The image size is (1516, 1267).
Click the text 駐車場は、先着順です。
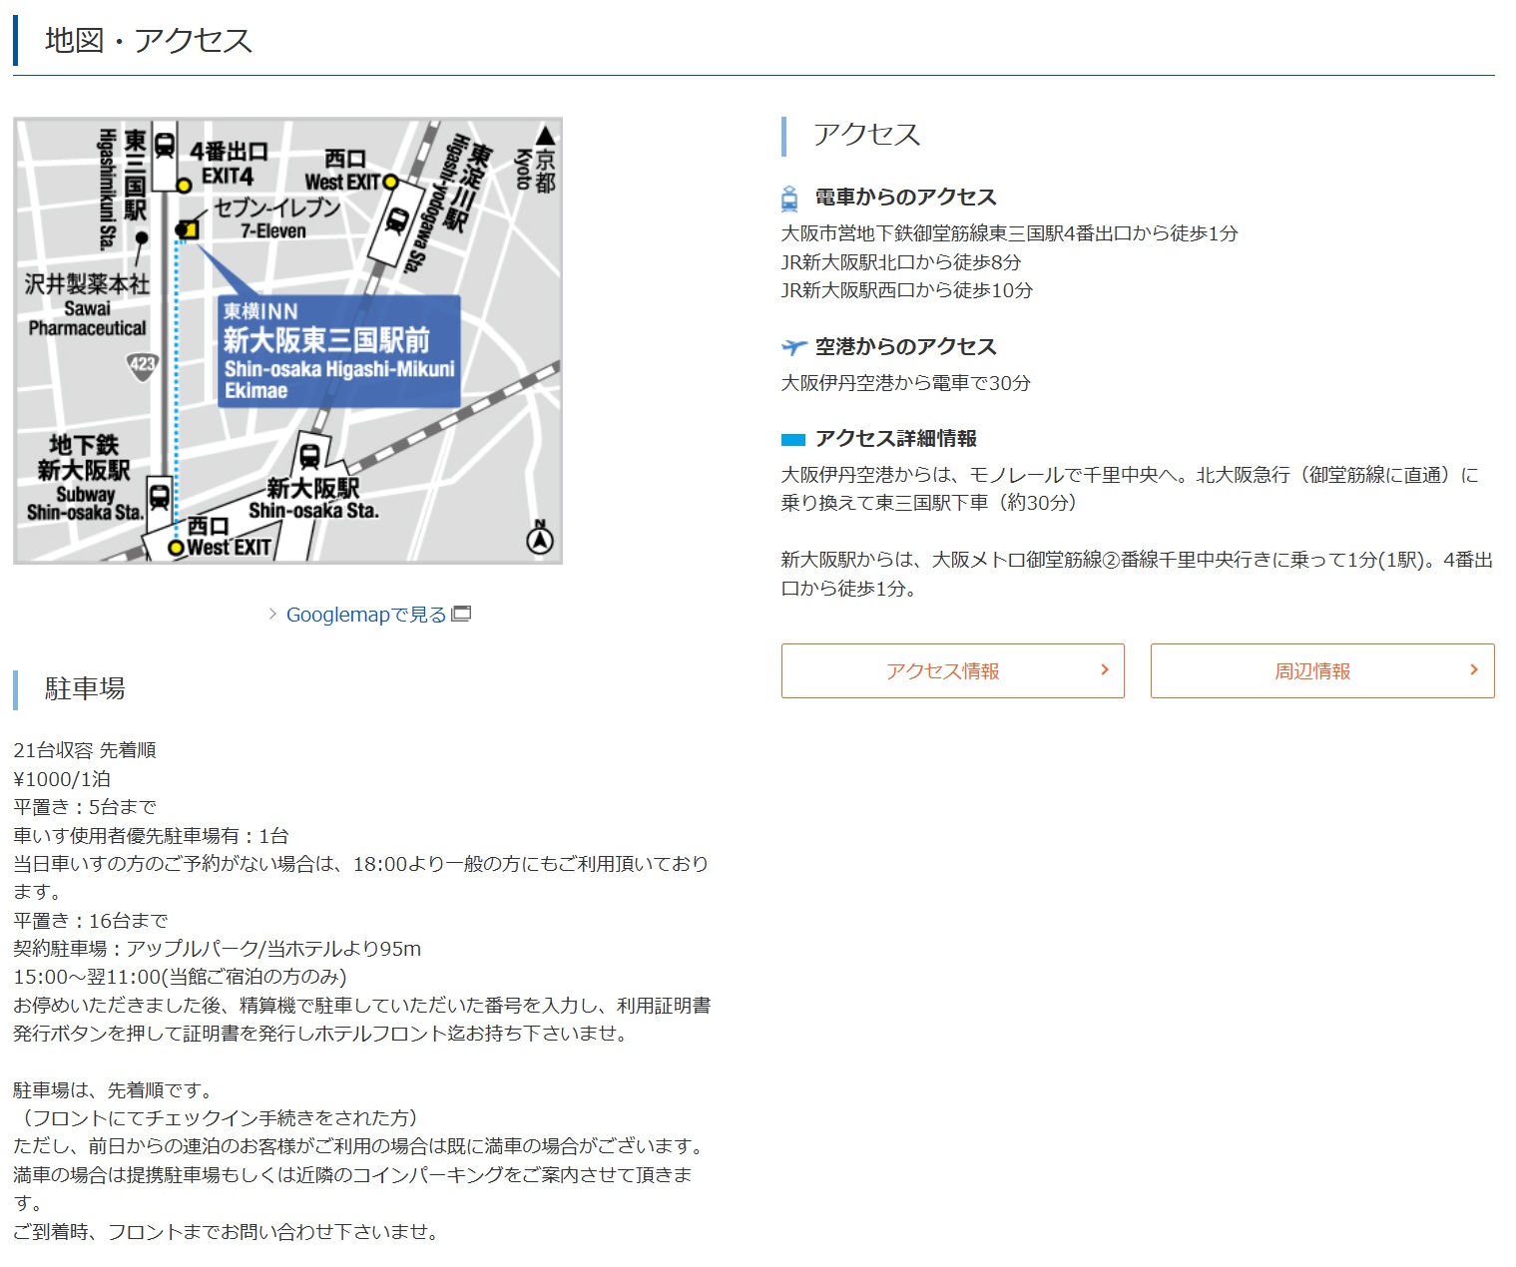113,1090
